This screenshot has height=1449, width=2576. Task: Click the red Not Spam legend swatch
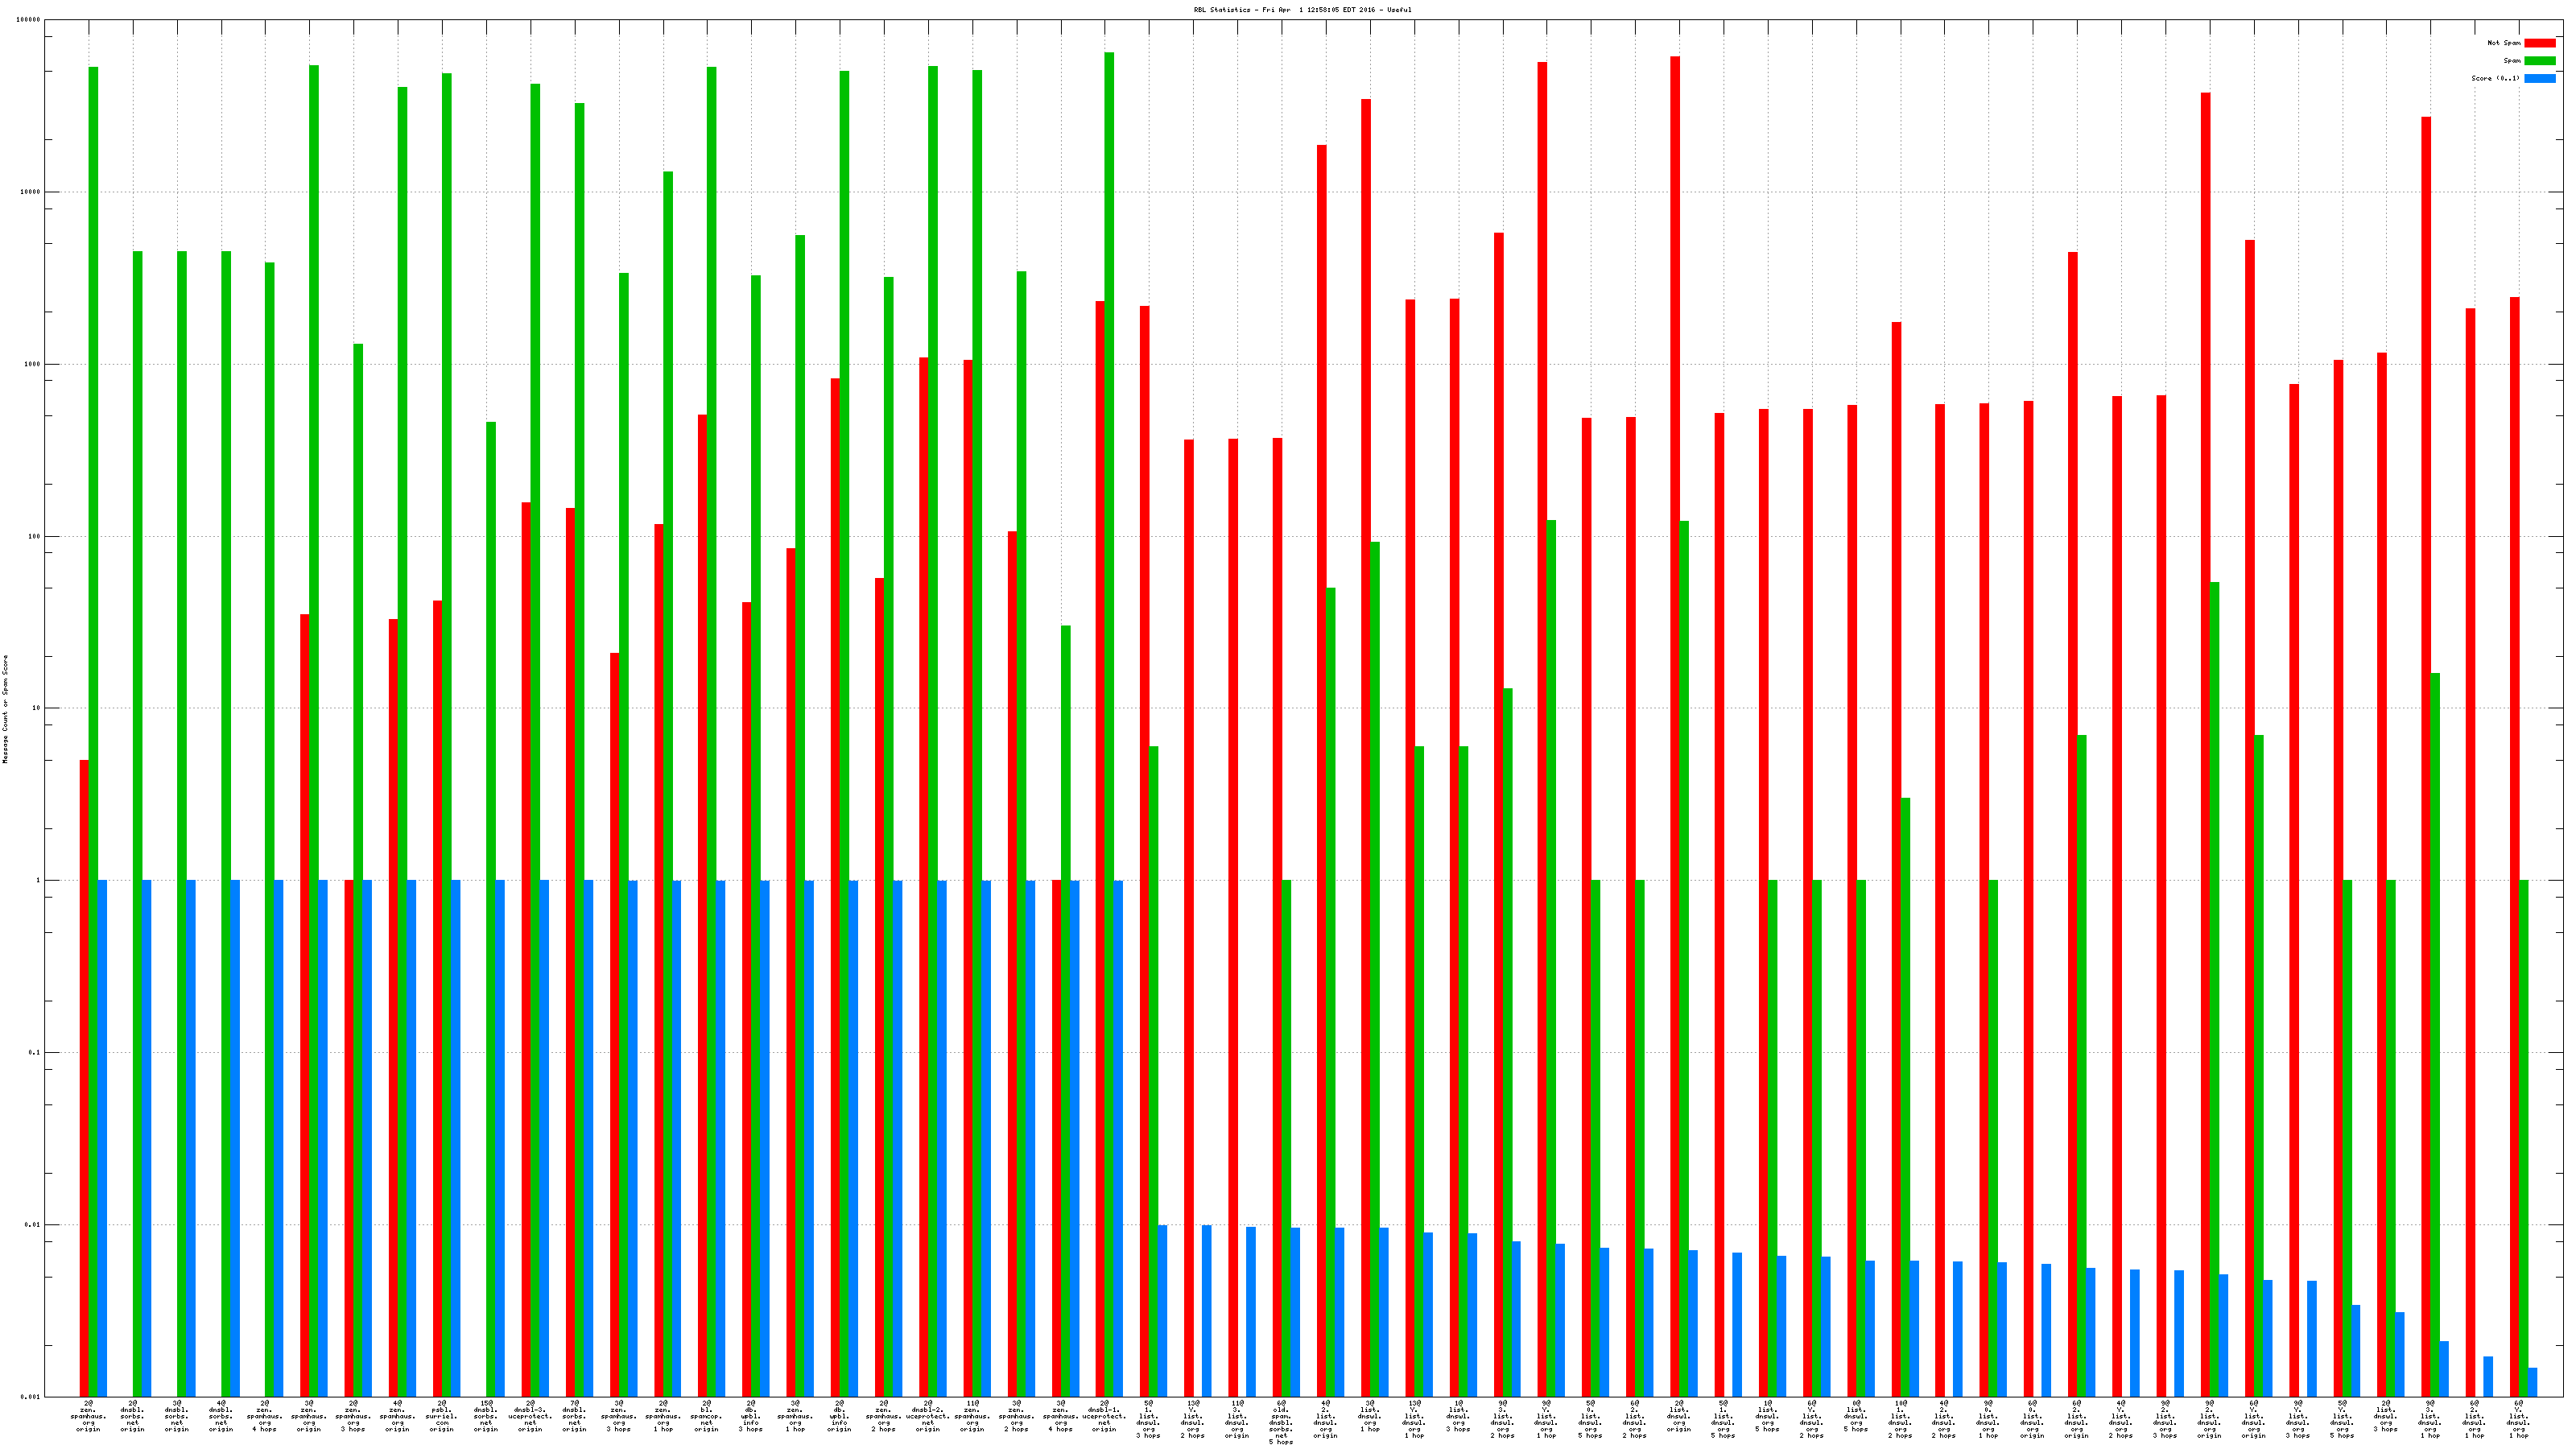click(2539, 43)
